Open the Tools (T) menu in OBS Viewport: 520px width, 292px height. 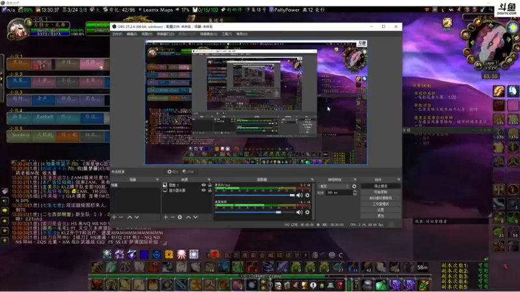tap(227, 34)
